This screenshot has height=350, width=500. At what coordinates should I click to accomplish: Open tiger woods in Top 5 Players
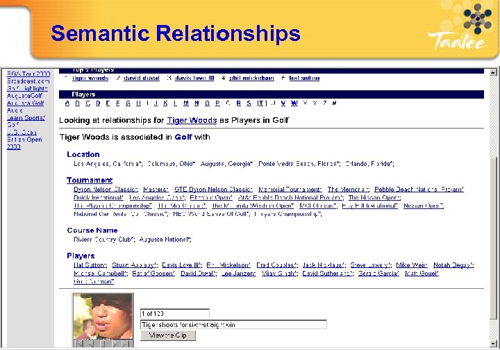coord(90,78)
